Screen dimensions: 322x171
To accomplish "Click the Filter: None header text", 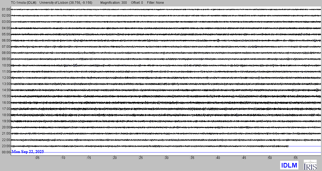I will click(x=155, y=3).
